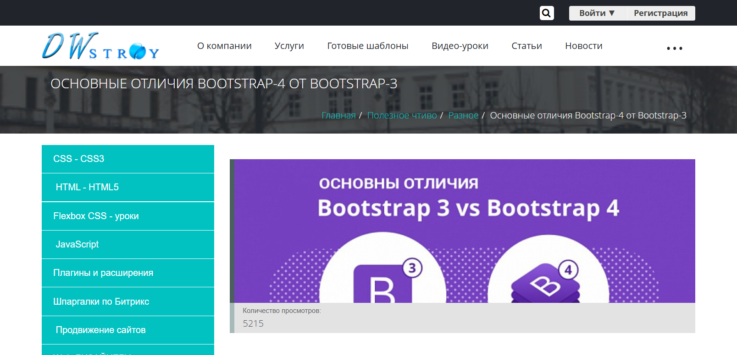Open Продвижение сайтов category

[x=128, y=330]
